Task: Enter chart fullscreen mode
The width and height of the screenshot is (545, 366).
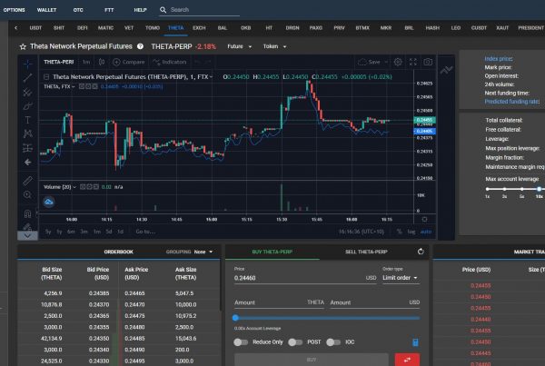Action: 413,62
